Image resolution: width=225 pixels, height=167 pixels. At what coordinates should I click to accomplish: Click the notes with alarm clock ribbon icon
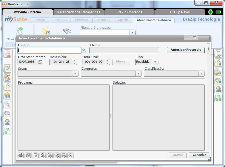pos(46,31)
